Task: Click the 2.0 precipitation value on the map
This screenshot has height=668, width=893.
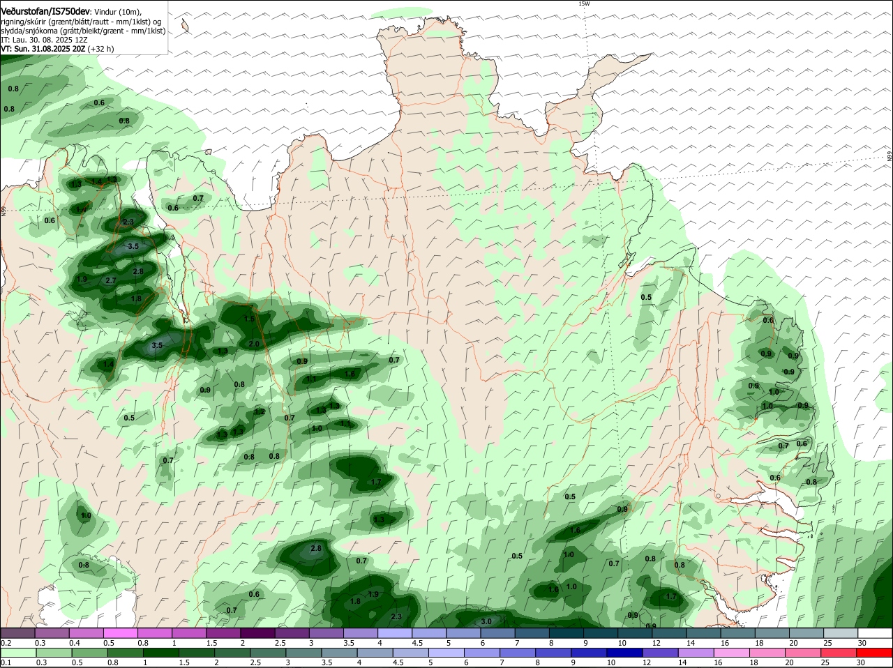Action: tap(254, 344)
